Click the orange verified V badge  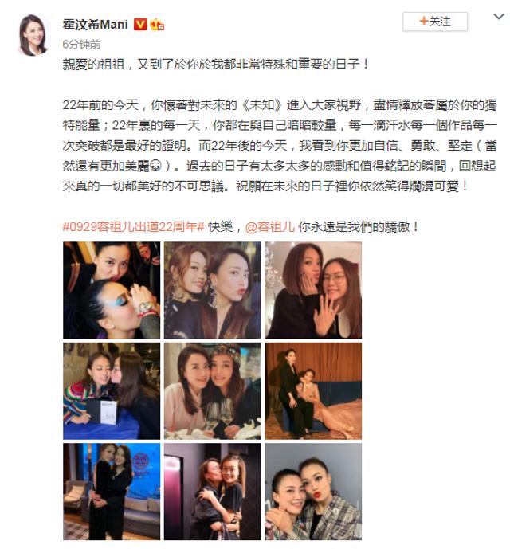coord(140,24)
